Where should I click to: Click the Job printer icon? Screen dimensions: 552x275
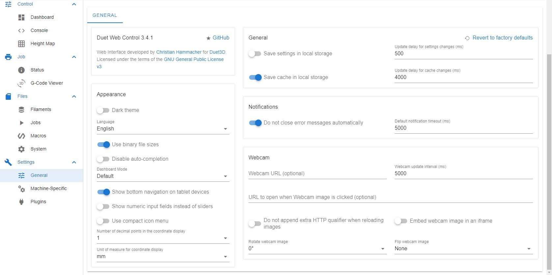click(x=8, y=57)
